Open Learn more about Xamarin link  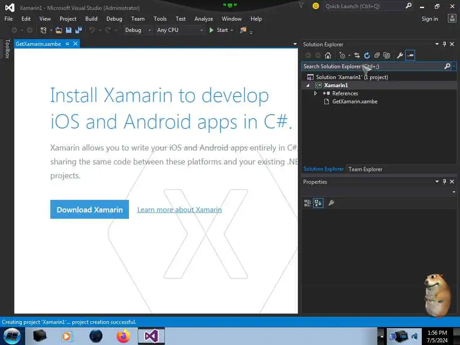pyautogui.click(x=180, y=210)
